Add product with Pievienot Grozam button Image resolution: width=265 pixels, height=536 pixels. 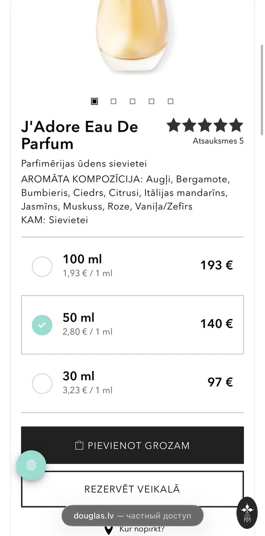tap(132, 445)
